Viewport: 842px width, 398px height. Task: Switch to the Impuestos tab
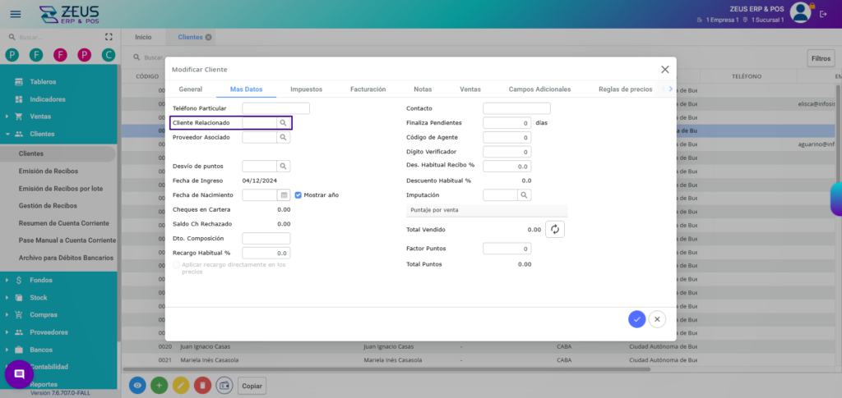(x=306, y=89)
